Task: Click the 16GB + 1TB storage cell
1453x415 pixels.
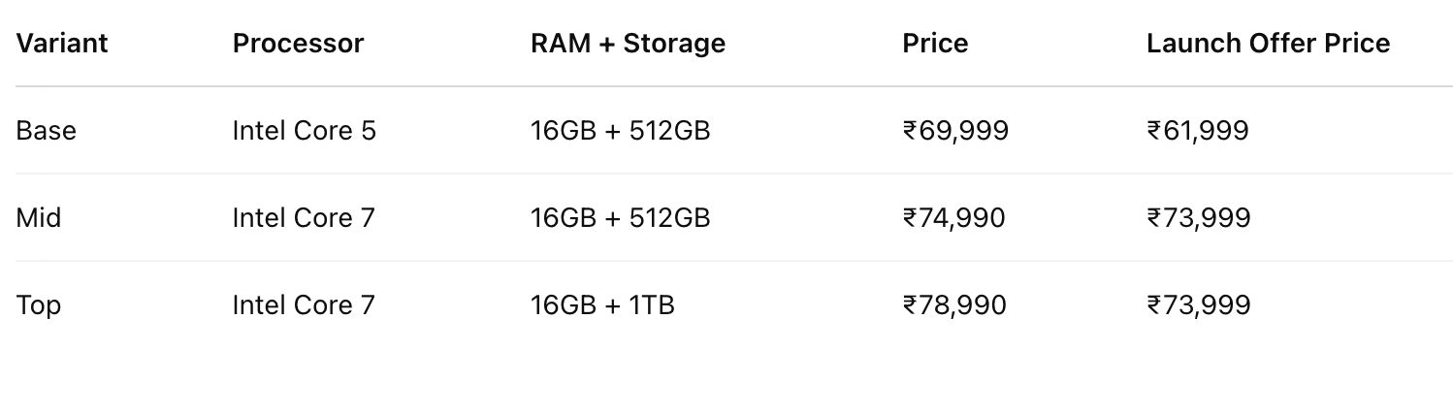Action: [602, 305]
